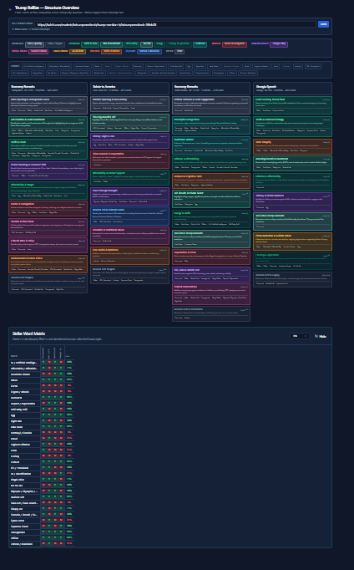Toggle the Energy filter chip
The height and width of the screenshot is (570, 354).
coord(159,44)
